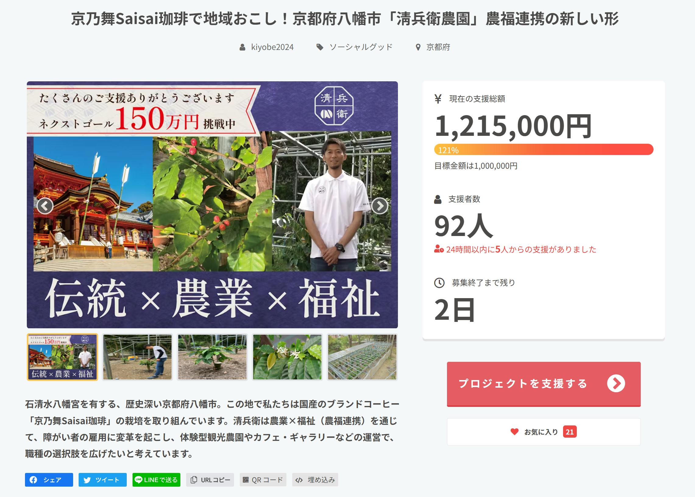Select the first banner thumbnail 伝統×農業×福祉
The height and width of the screenshot is (497, 695).
(x=62, y=357)
